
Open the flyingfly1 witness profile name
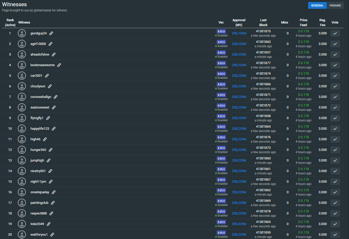[x=37, y=118]
